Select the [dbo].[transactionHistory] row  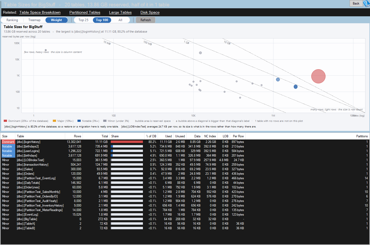pyautogui.click(x=185, y=165)
